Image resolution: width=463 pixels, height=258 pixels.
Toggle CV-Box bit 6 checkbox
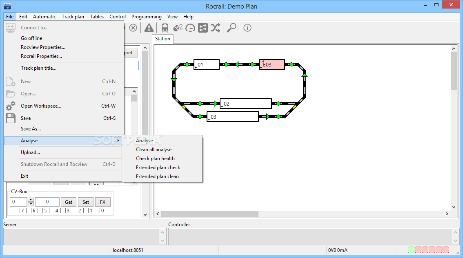(29, 211)
